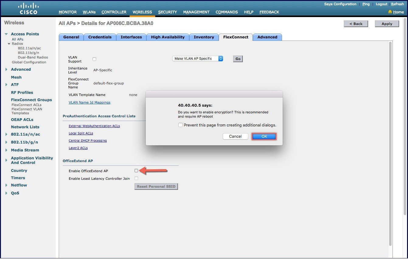408x259 pixels.
Task: Click the Go button
Action: pyautogui.click(x=238, y=59)
